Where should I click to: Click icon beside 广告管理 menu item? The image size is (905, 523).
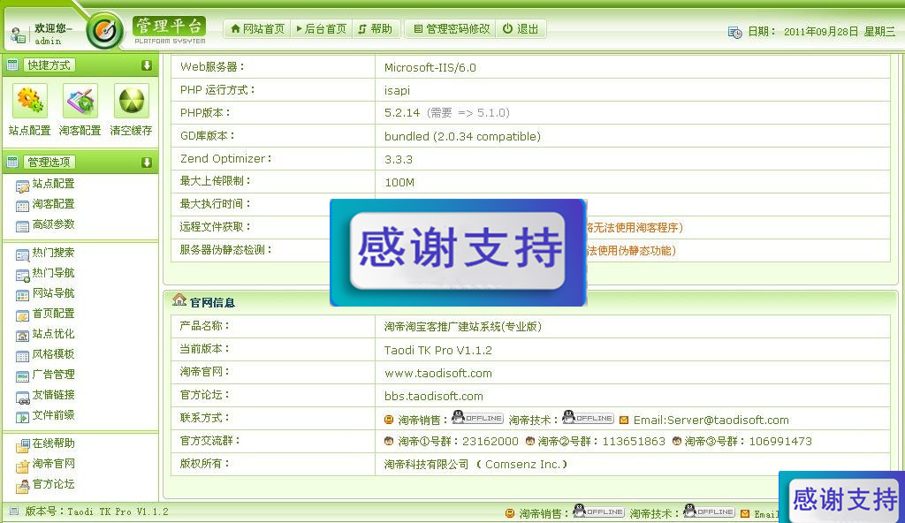tap(22, 376)
